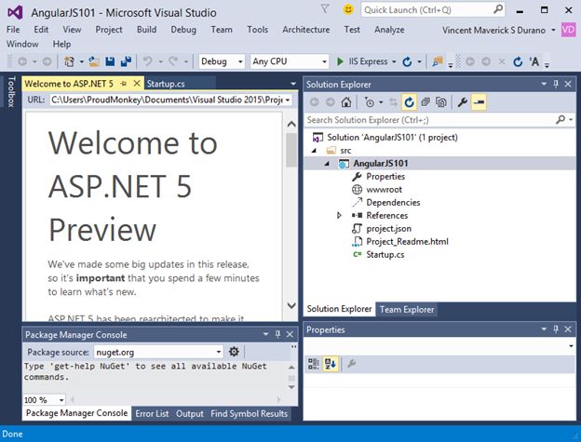Screen dimensions: 581x442
Task: Click the Undo toolbar icon
Action: (147, 61)
